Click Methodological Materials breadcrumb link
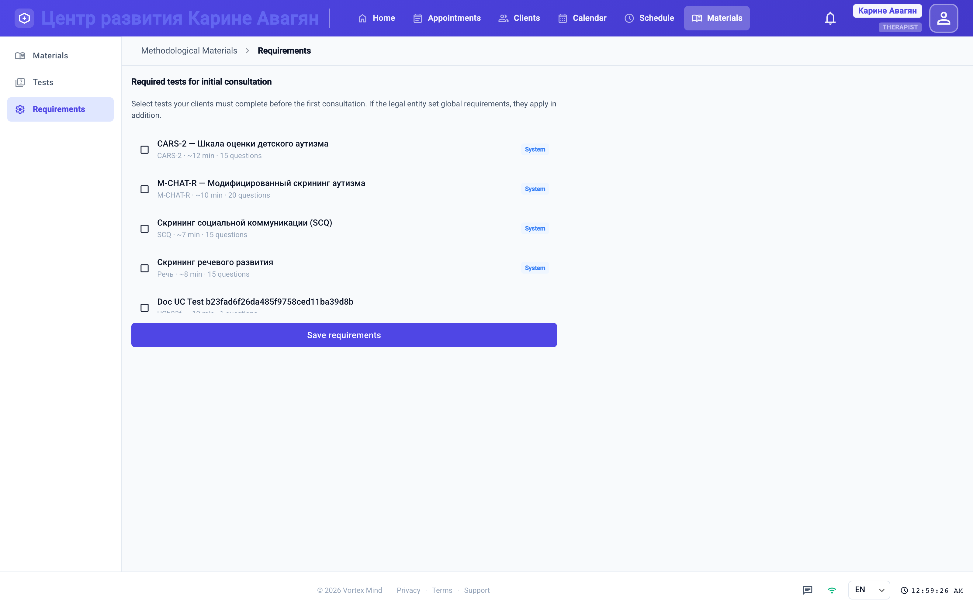Image resolution: width=973 pixels, height=608 pixels. [189, 51]
